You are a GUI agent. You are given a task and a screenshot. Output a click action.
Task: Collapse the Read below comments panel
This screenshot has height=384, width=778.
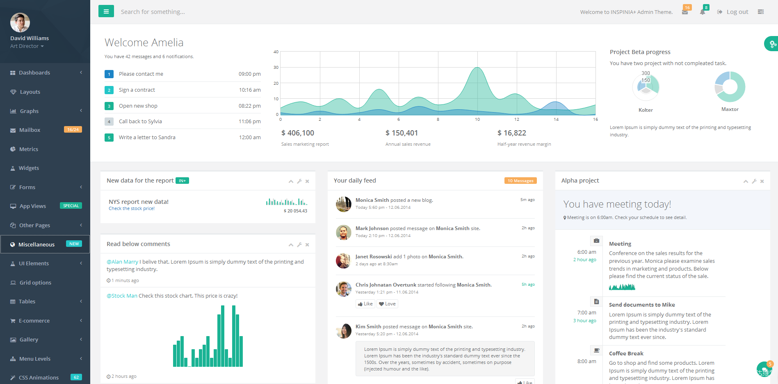click(x=291, y=245)
